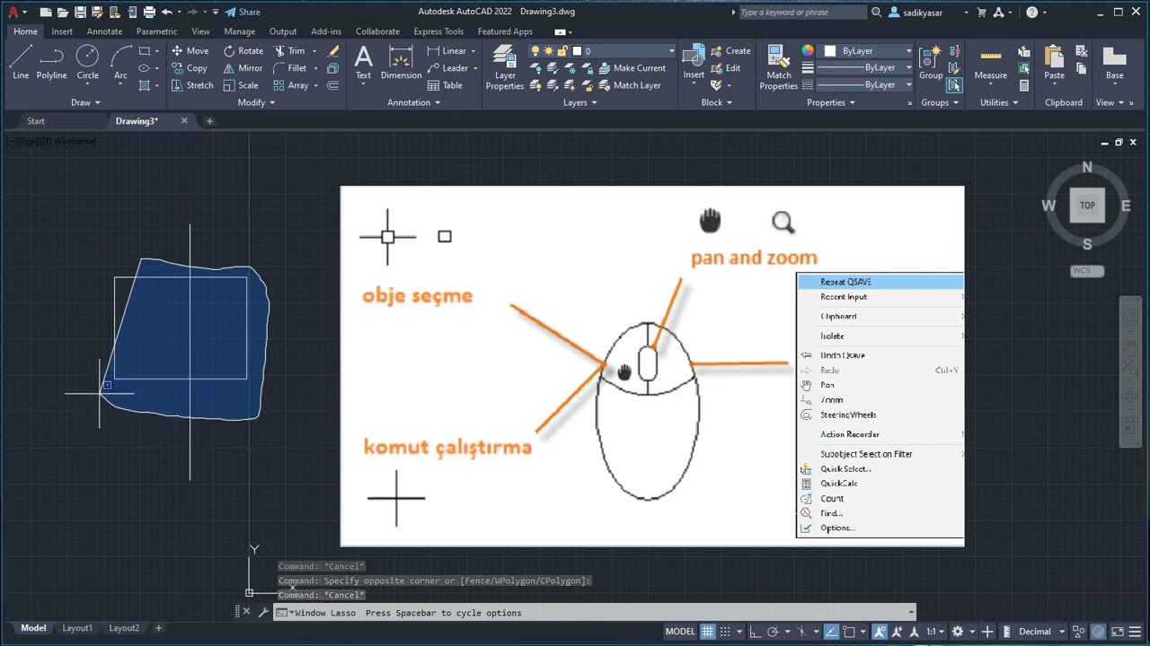
Task: Click the Insert block tool
Action: click(x=694, y=63)
